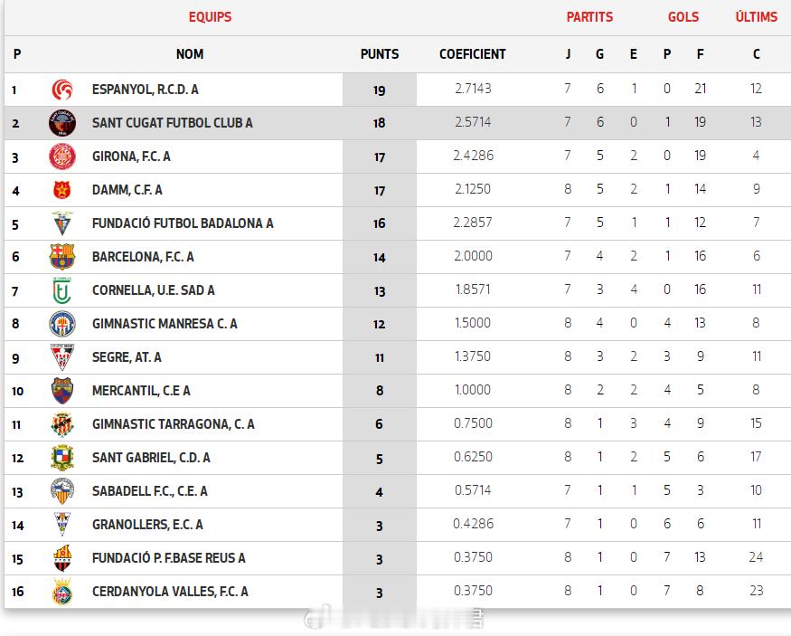The height and width of the screenshot is (636, 791).
Task: Click the ÚLTIMS header label
Action: pyautogui.click(x=757, y=17)
